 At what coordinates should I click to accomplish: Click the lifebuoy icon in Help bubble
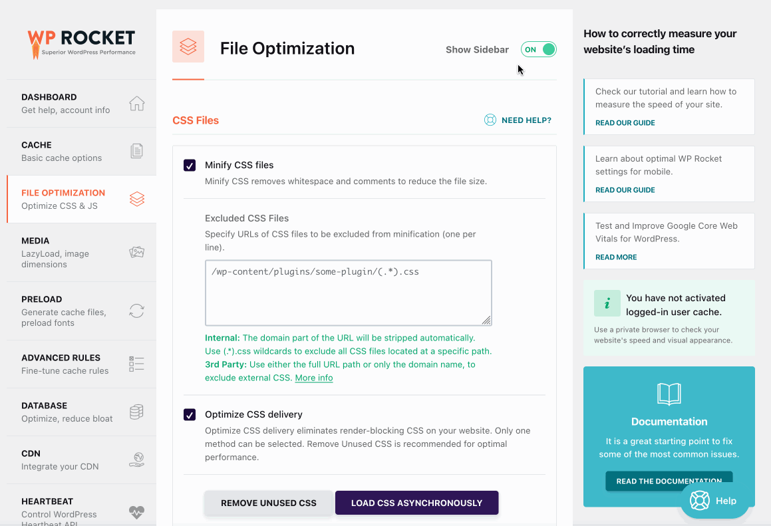pyautogui.click(x=699, y=501)
